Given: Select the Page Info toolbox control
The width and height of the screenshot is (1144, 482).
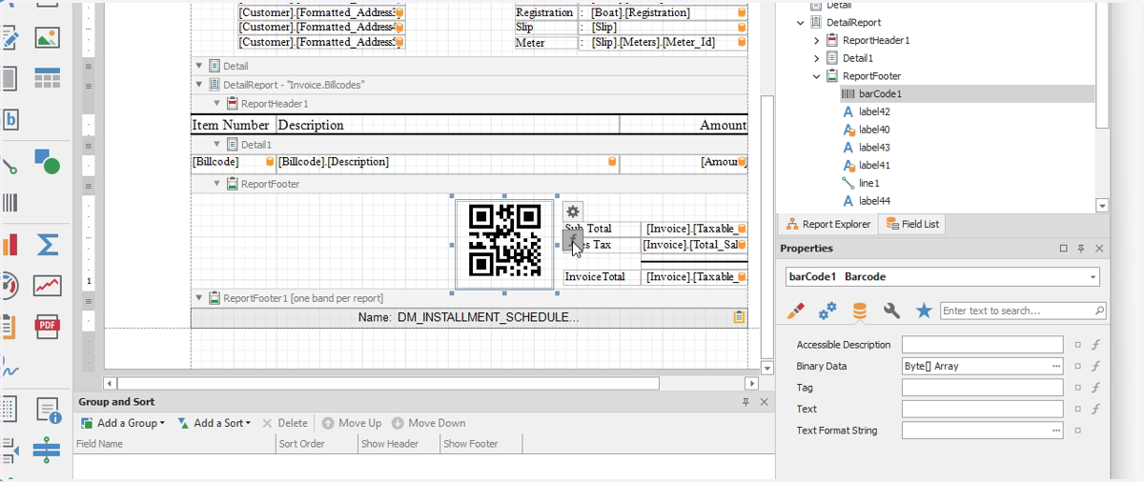Looking at the screenshot, I should click(x=47, y=410).
